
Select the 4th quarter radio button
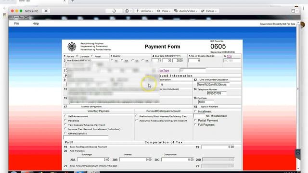(x=143, y=61)
